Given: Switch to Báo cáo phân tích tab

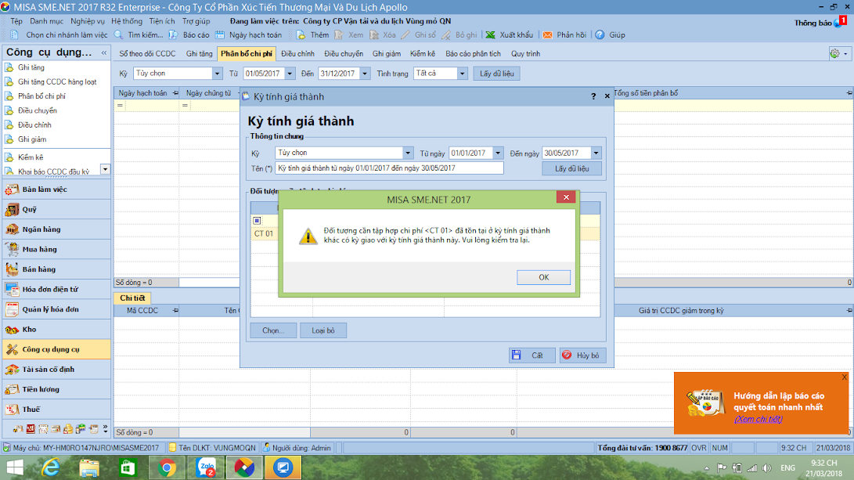Looking at the screenshot, I should point(474,54).
